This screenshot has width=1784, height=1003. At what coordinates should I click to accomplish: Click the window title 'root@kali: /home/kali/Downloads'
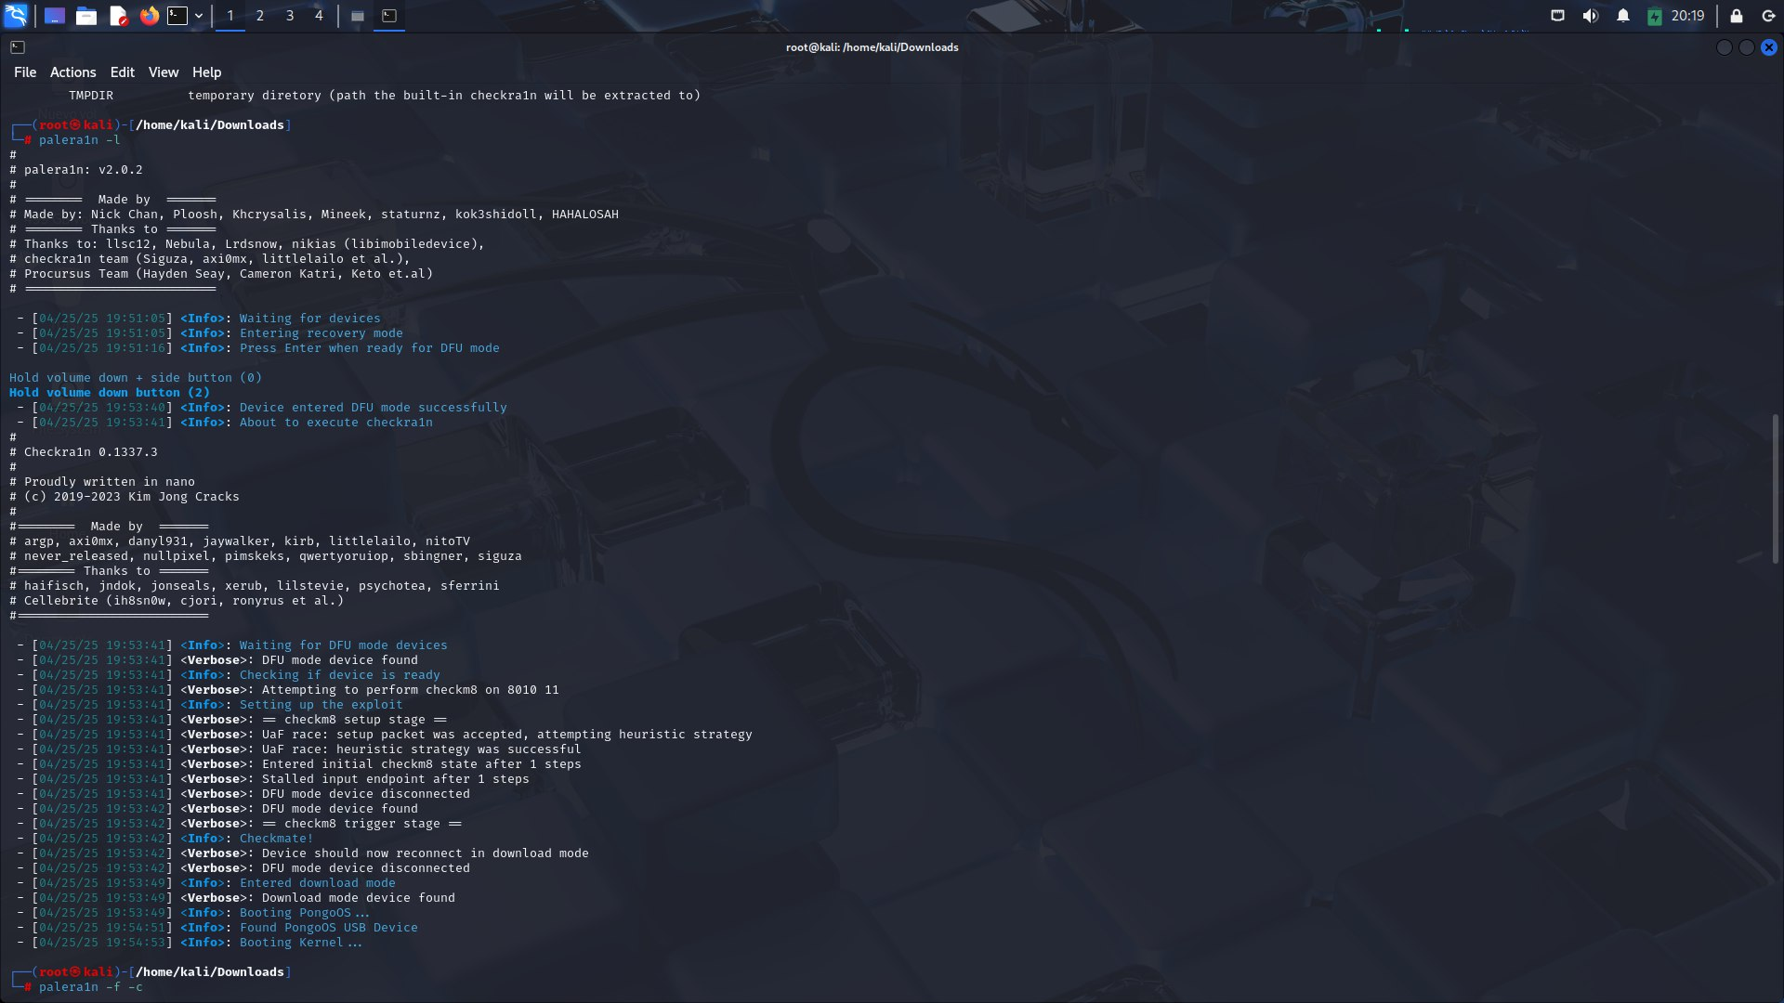[x=872, y=47]
